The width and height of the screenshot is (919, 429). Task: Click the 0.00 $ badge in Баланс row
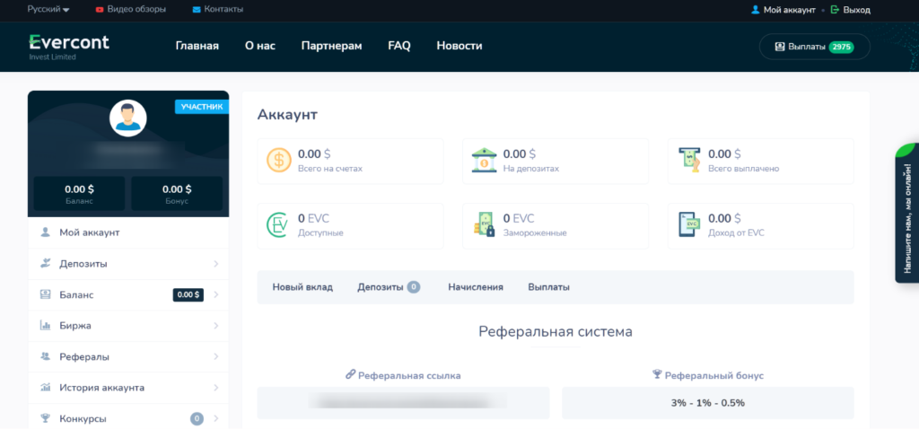tap(188, 294)
